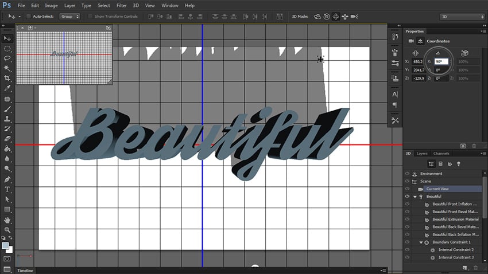The image size is (488, 274).
Task: Select the Lasso tool
Action: click(x=7, y=58)
